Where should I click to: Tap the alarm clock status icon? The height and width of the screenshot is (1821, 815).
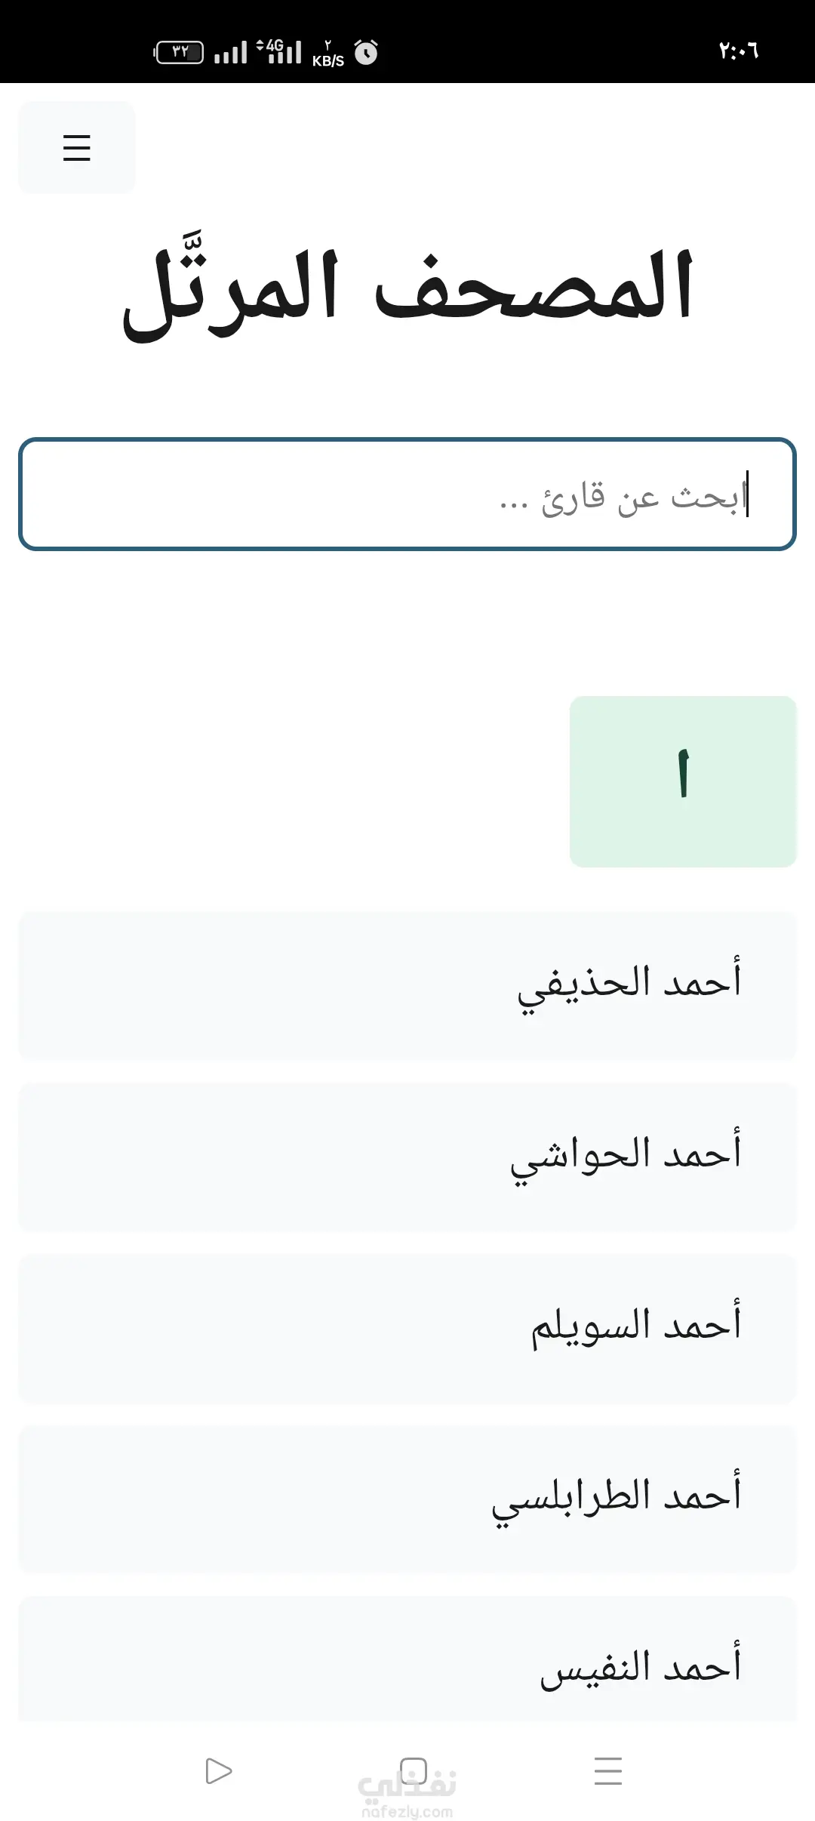point(366,52)
